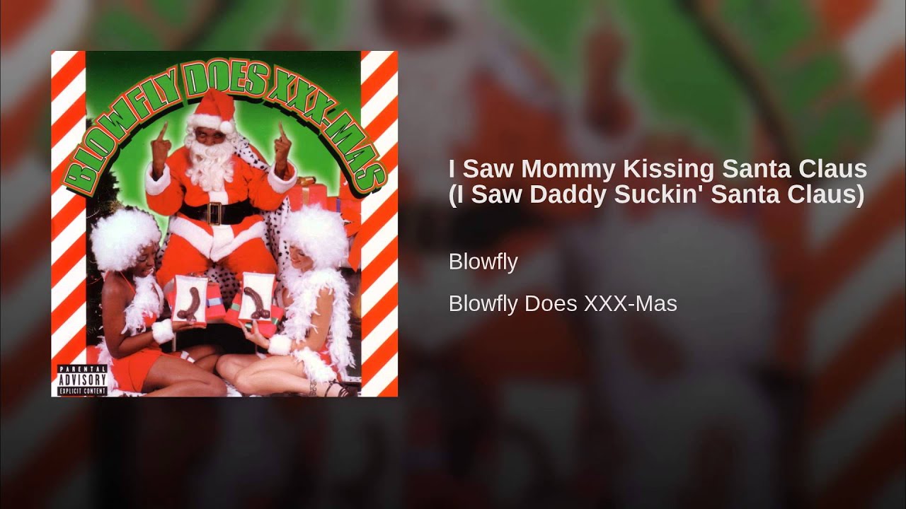This screenshot has width=906, height=509.
Task: Click the left woman's white fluffy wig
Action: click(125, 240)
